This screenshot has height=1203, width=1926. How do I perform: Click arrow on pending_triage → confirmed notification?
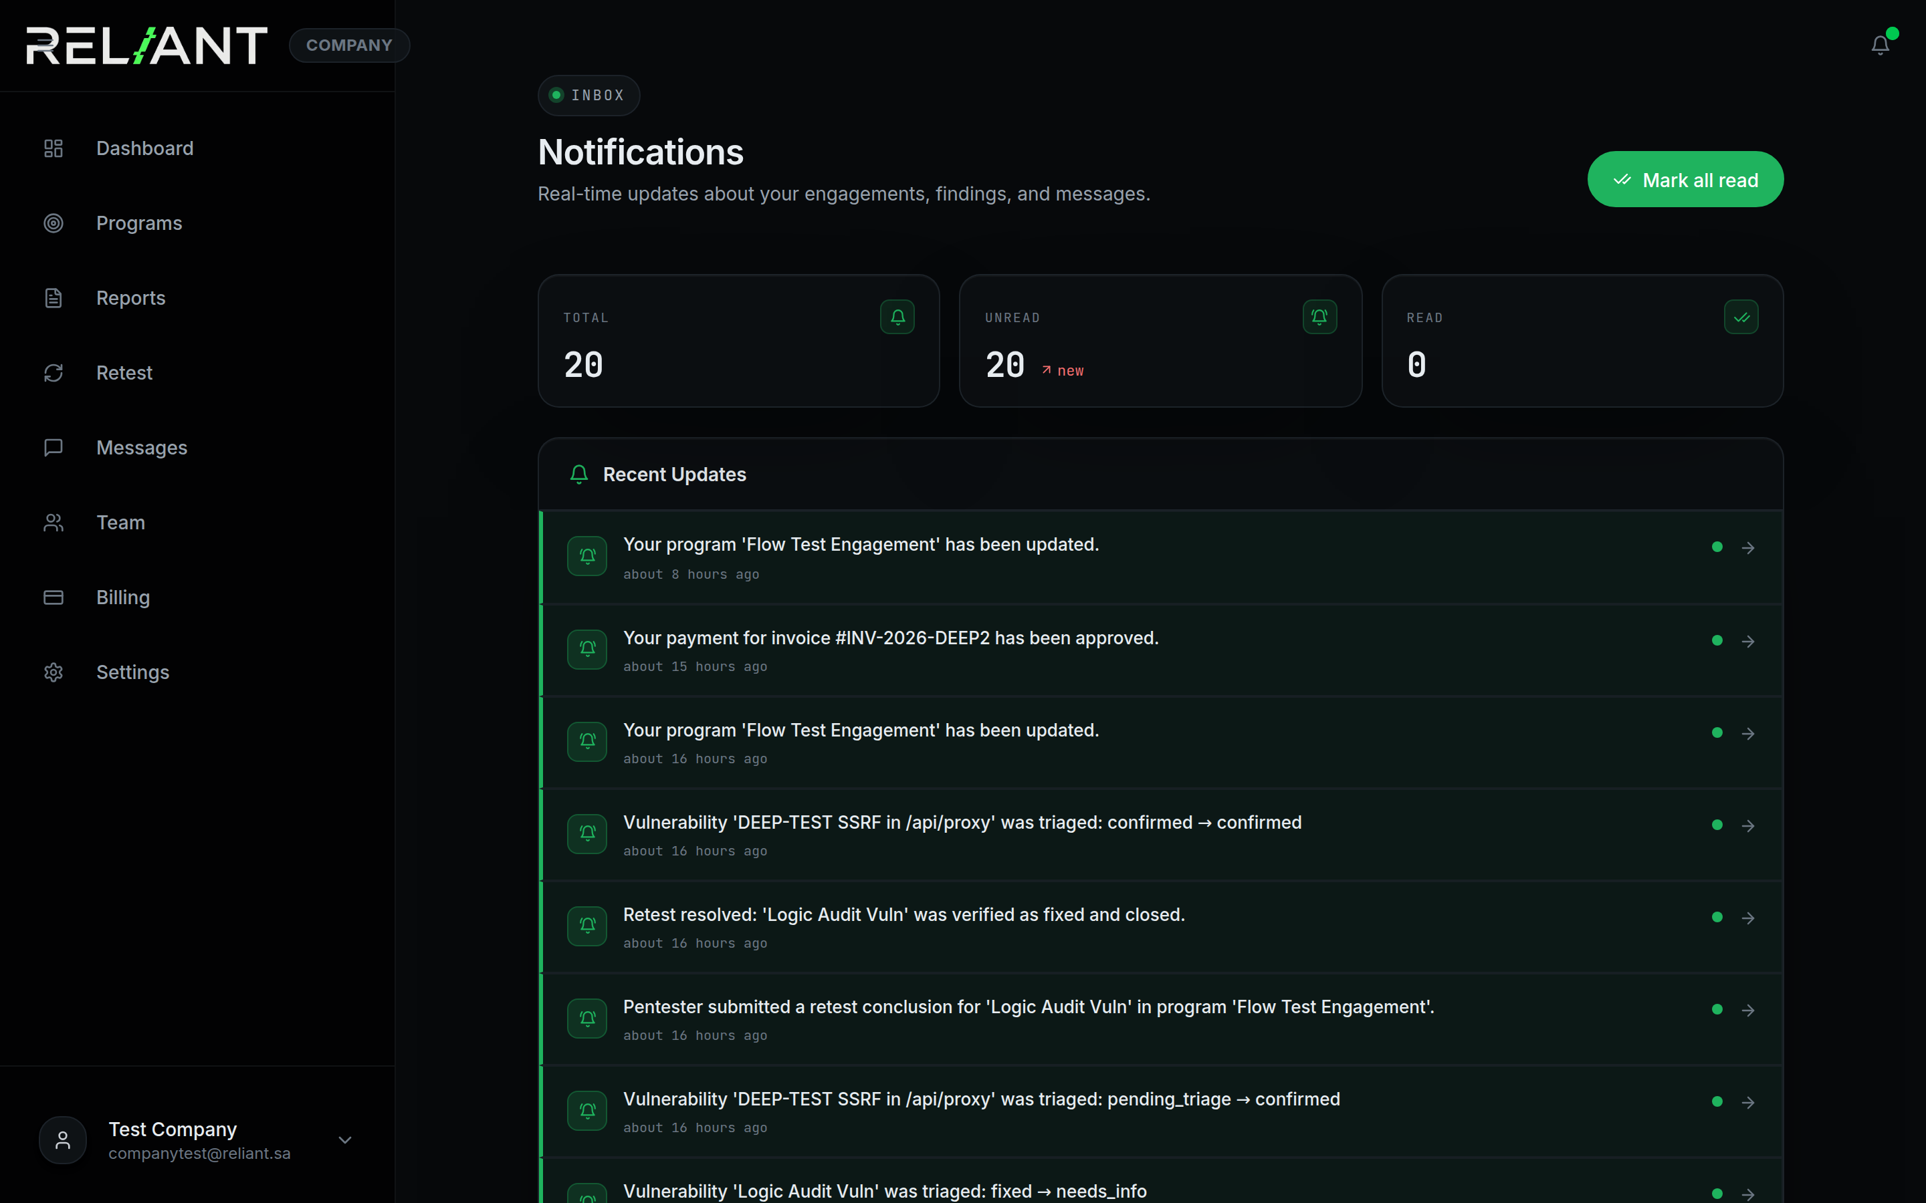pos(1747,1103)
